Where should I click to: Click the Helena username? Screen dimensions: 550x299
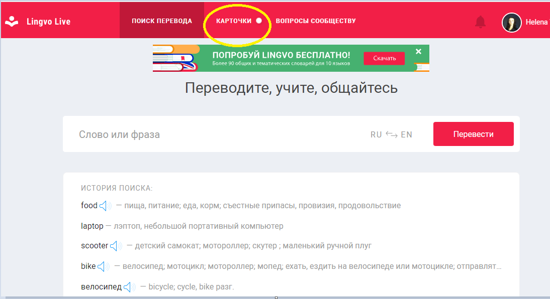pyautogui.click(x=536, y=22)
